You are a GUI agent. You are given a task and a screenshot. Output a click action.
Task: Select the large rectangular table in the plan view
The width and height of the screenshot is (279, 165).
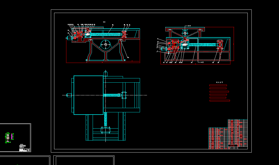pos(88,95)
